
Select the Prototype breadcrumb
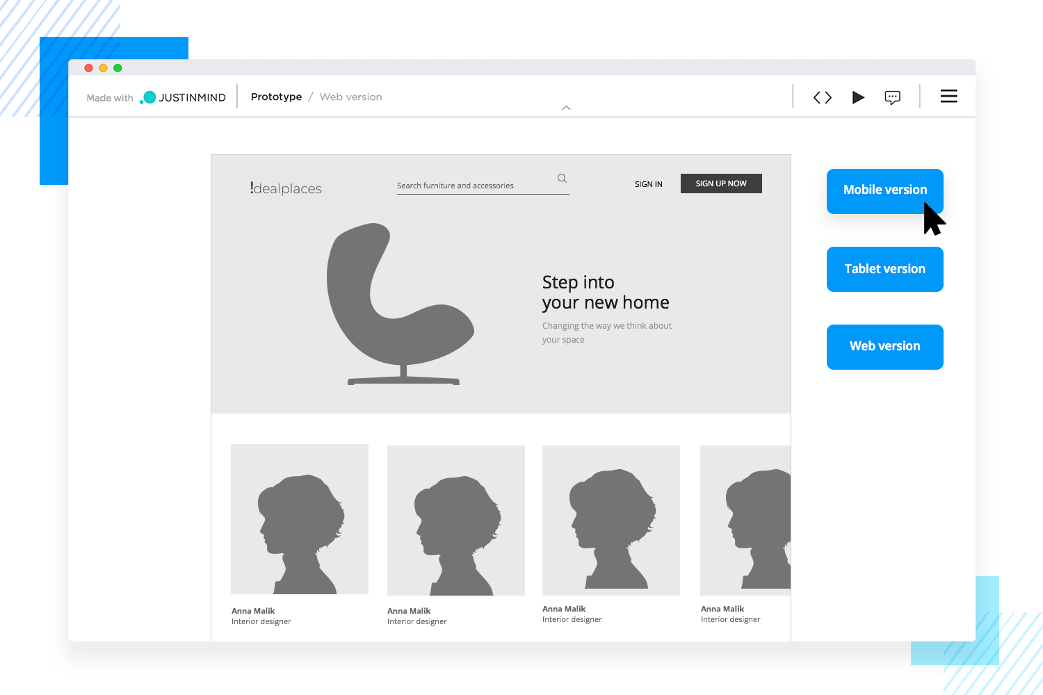point(276,97)
